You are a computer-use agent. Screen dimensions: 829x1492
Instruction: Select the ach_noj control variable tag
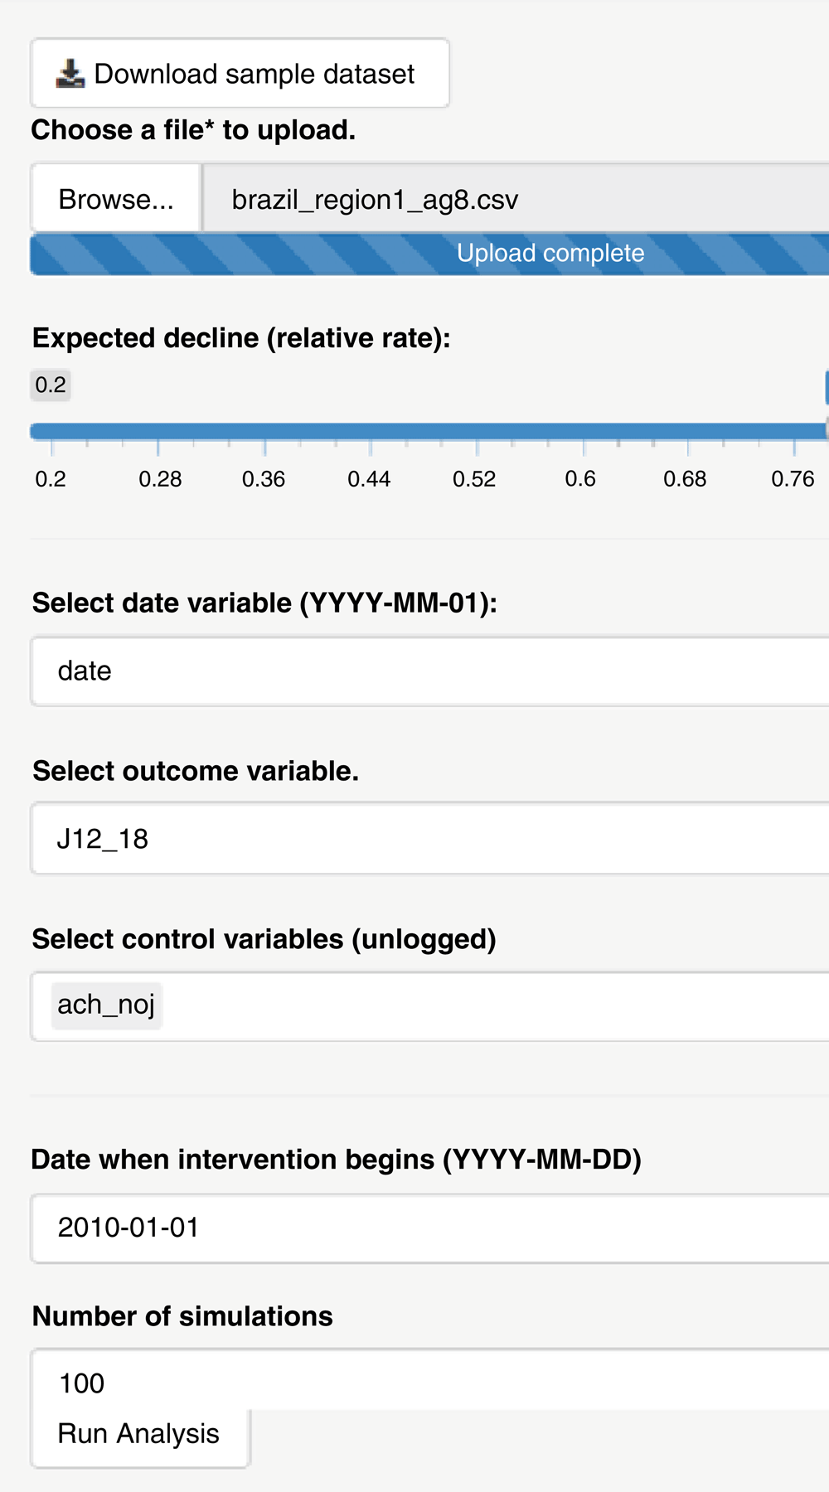click(x=106, y=1005)
